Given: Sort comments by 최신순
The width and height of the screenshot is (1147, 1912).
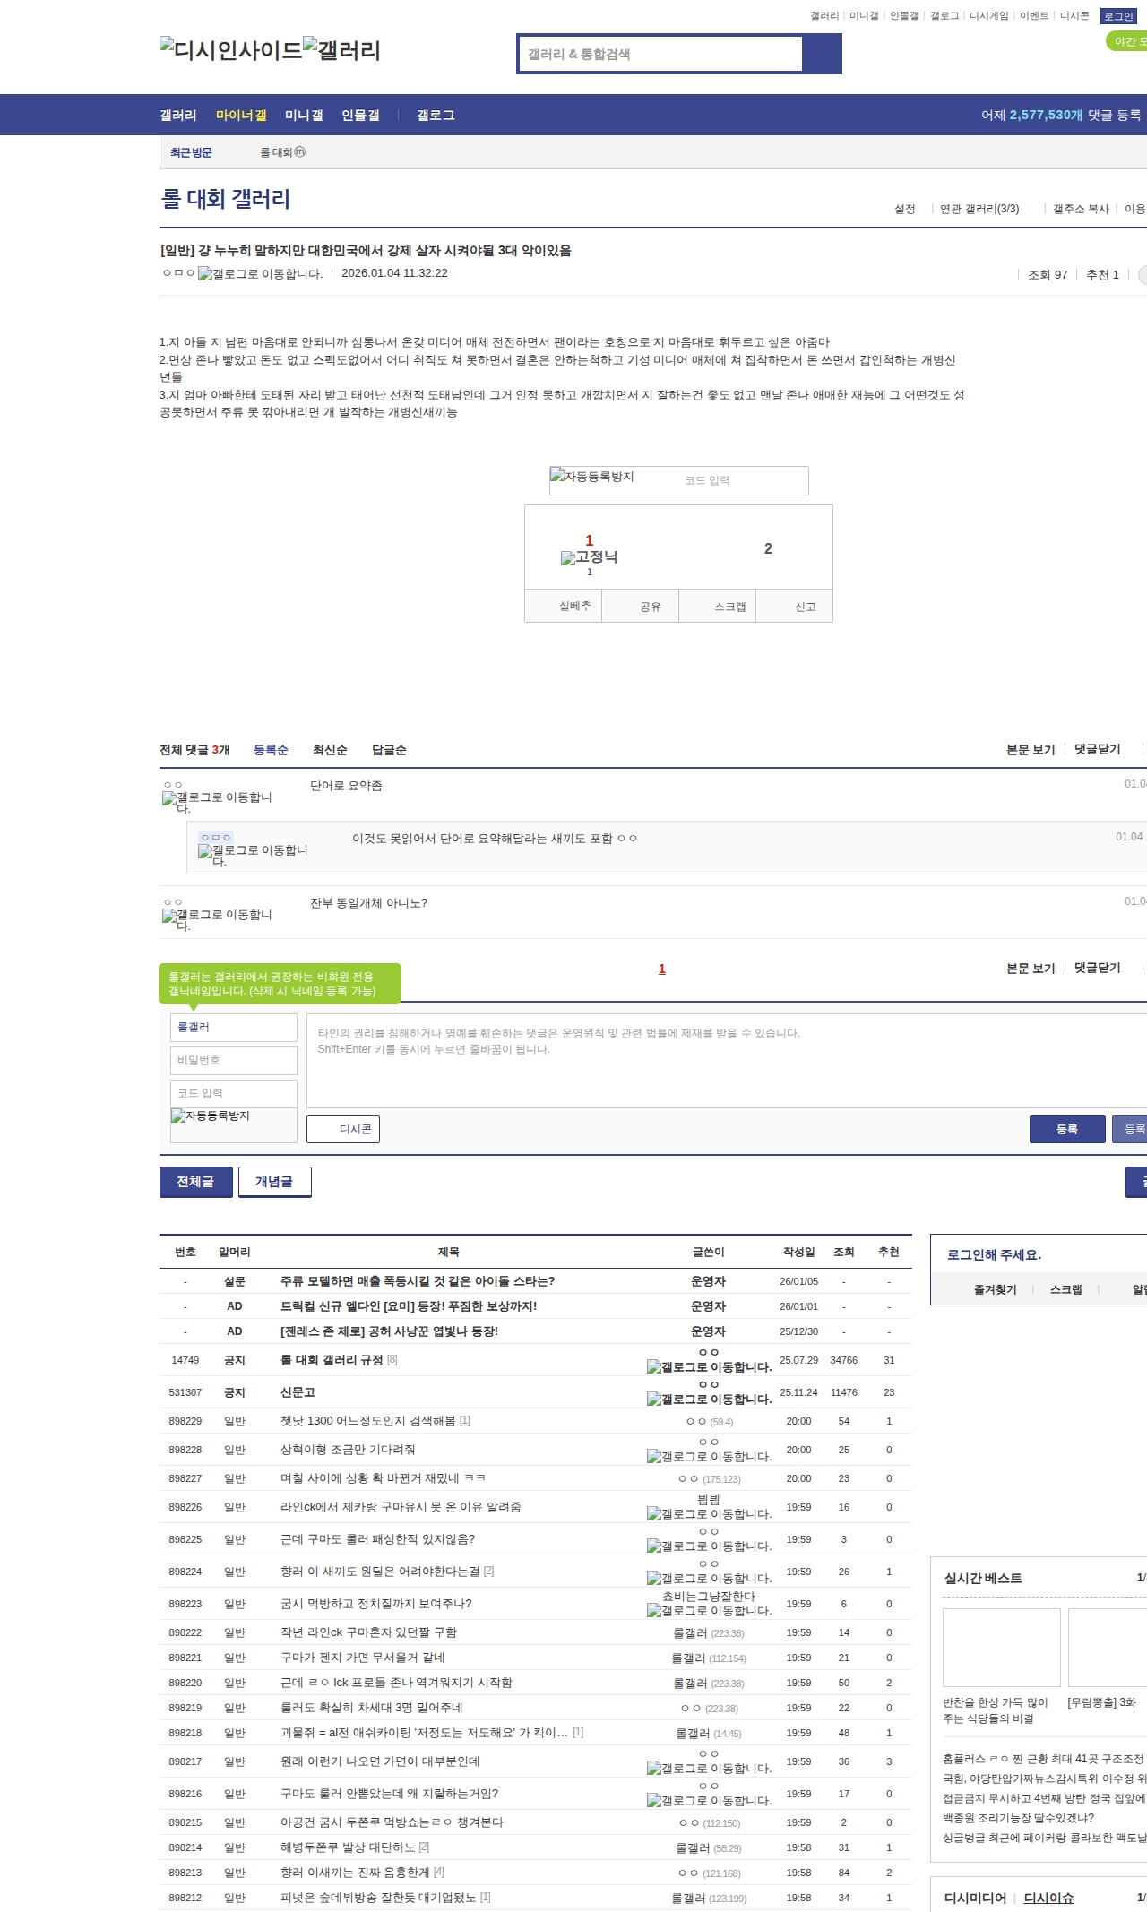Looking at the screenshot, I should (330, 750).
